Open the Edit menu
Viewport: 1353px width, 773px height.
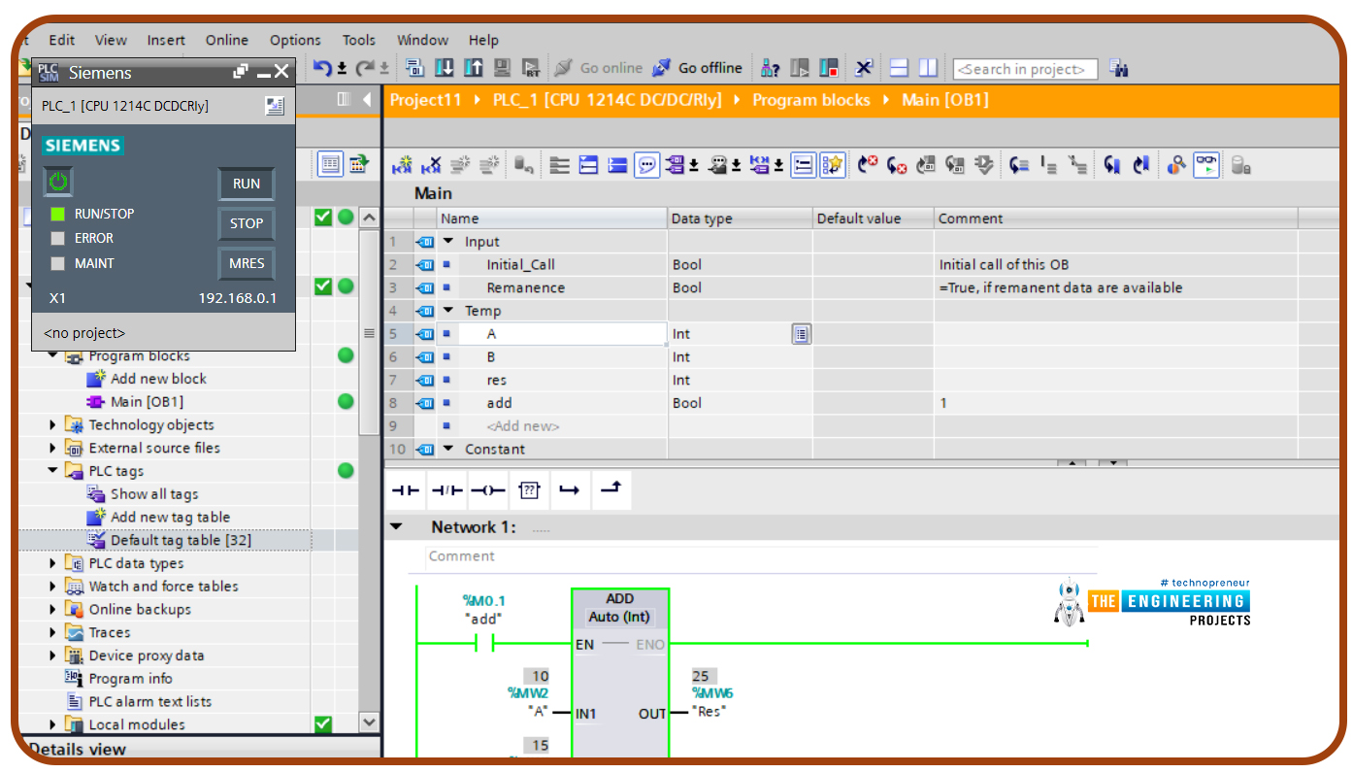[62, 40]
